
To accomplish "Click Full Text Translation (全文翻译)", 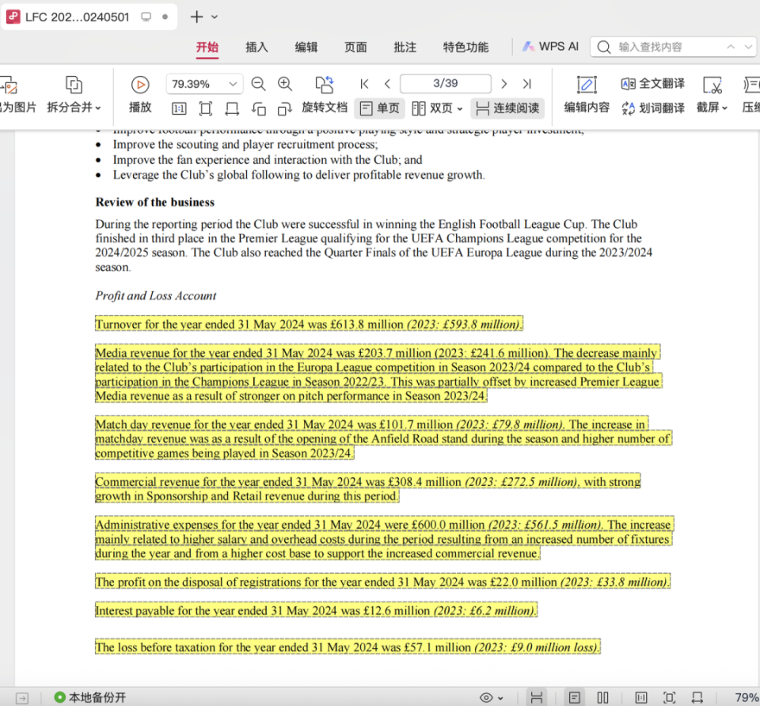I will [653, 84].
